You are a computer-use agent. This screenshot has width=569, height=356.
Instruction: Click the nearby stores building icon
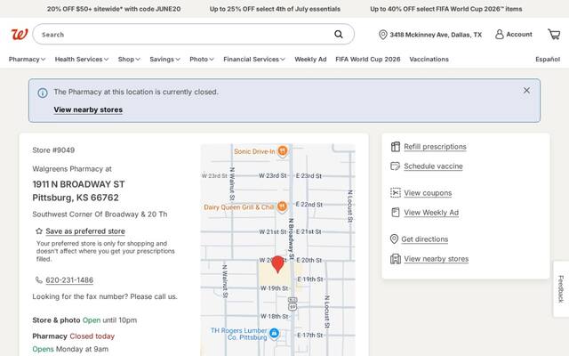point(395,259)
